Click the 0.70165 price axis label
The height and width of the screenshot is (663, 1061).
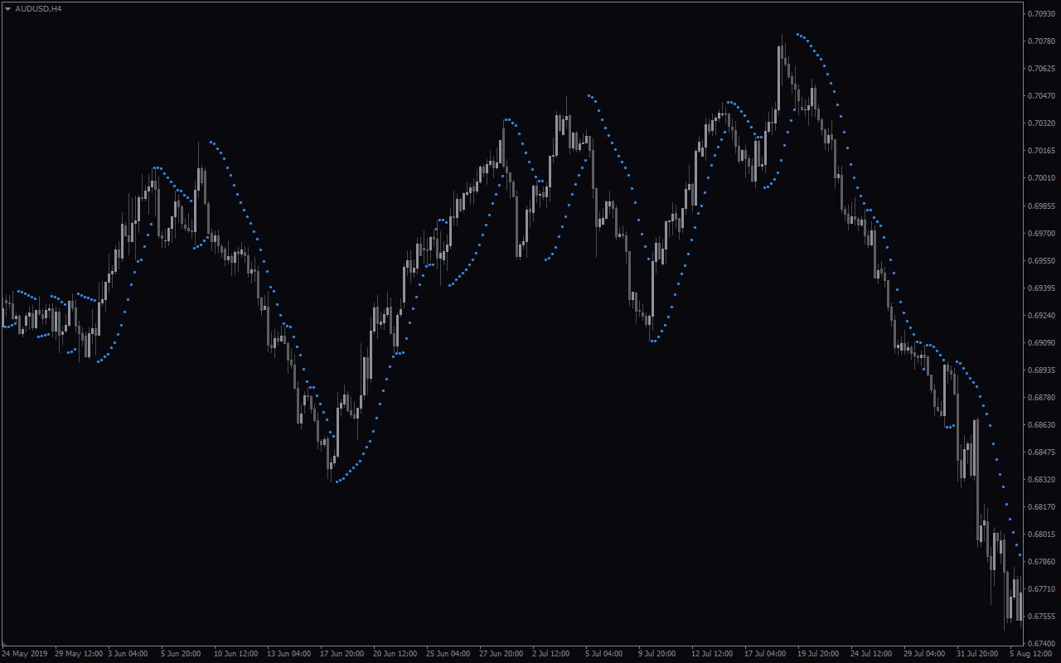coord(1041,150)
